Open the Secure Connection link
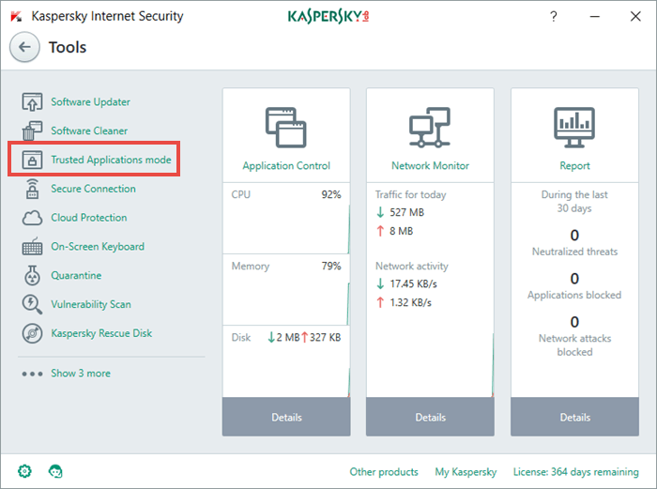This screenshot has height=489, width=657. pos(94,189)
